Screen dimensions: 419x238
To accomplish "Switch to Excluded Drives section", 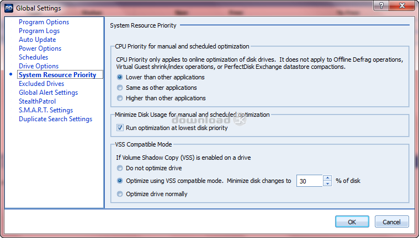I will click(41, 84).
